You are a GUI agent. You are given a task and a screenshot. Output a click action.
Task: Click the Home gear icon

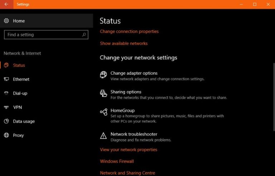[6, 21]
